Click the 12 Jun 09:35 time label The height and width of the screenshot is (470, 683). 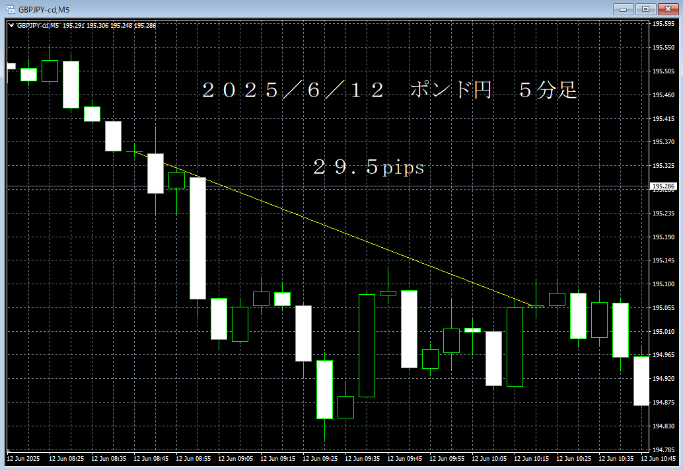pyautogui.click(x=362, y=459)
